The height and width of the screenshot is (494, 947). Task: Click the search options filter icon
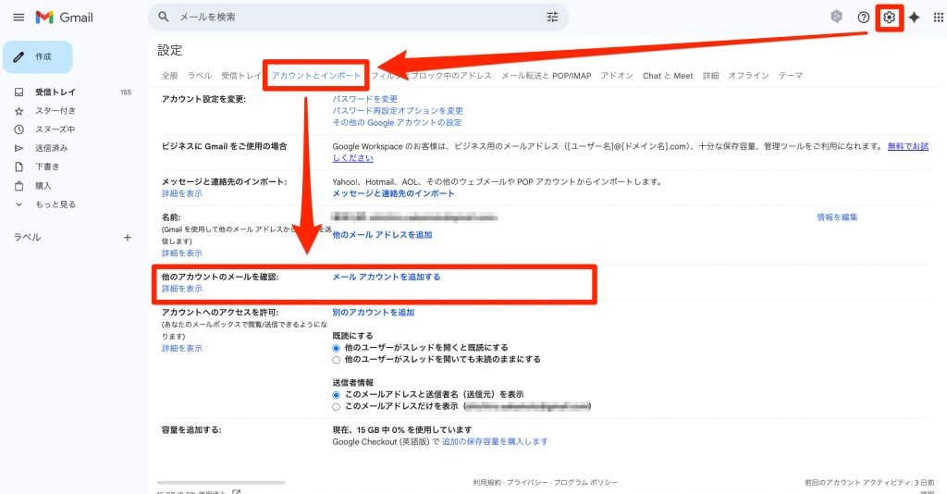pos(553,17)
